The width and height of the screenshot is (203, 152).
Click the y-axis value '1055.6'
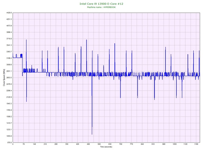[x=9, y=136]
